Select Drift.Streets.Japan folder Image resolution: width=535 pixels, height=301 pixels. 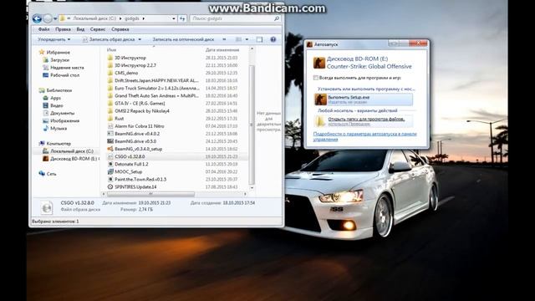[x=156, y=80]
